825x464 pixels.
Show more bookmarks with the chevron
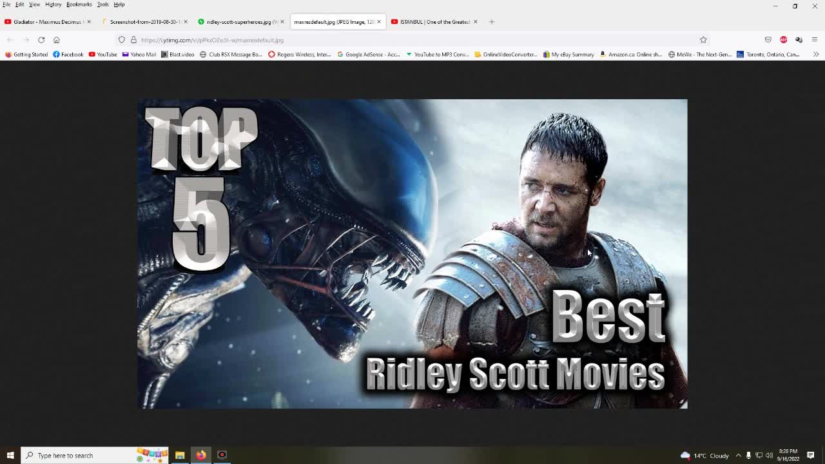click(x=816, y=55)
